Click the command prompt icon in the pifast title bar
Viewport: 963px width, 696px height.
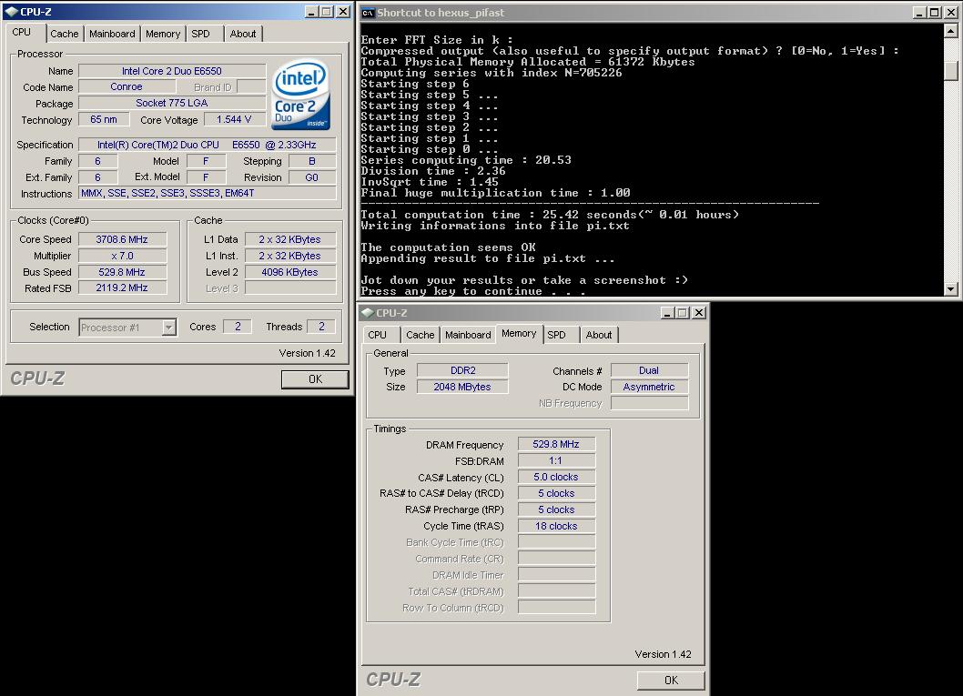tap(367, 12)
